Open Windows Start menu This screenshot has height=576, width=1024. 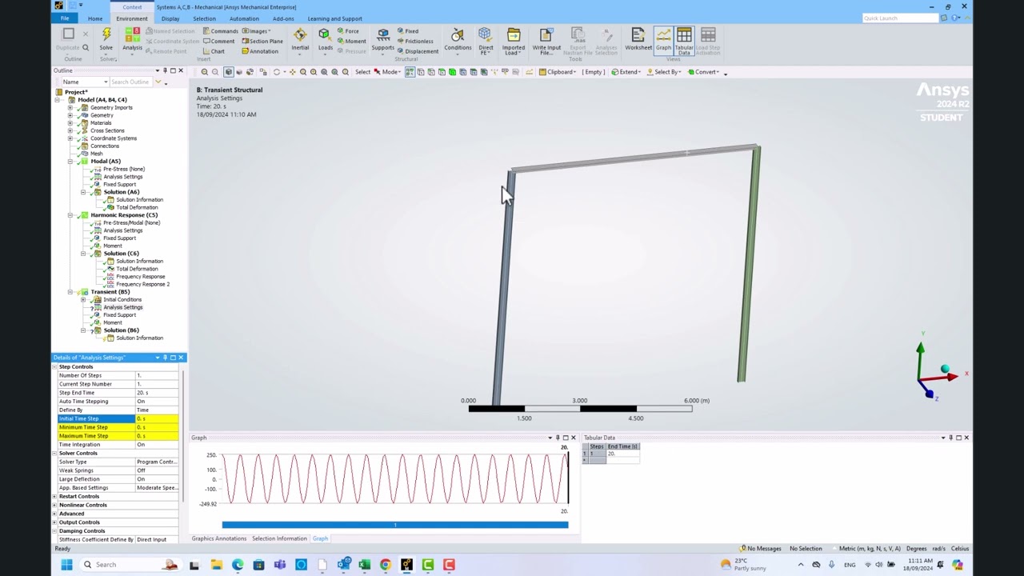click(67, 565)
